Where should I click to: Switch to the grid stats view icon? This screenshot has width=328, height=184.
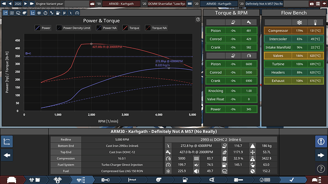point(12,13)
